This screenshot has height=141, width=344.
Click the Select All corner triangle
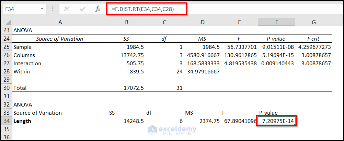(x=8, y=22)
